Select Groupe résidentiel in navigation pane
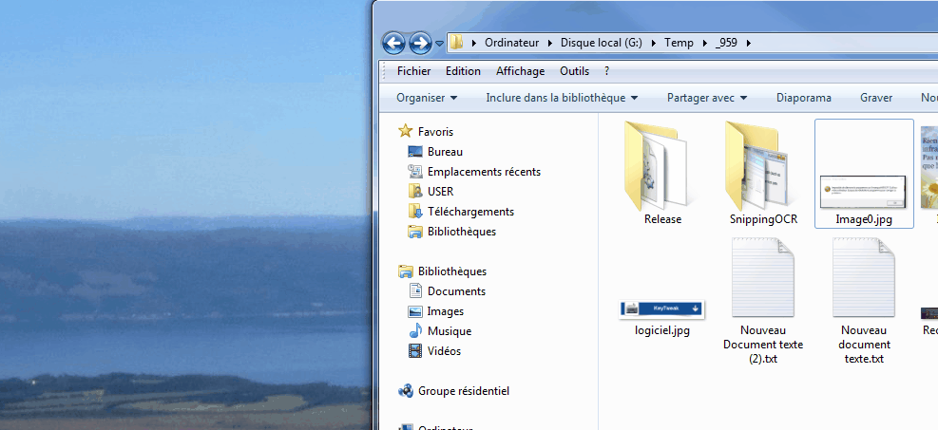Viewport: 938px width, 430px height. tap(464, 391)
